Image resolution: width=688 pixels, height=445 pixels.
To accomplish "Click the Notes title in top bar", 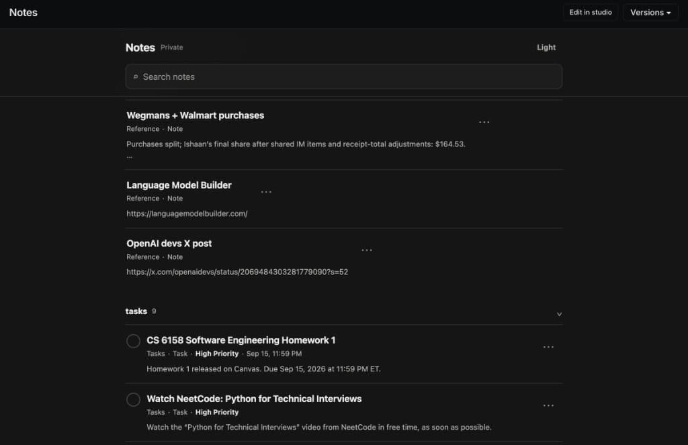I will 24,12.
